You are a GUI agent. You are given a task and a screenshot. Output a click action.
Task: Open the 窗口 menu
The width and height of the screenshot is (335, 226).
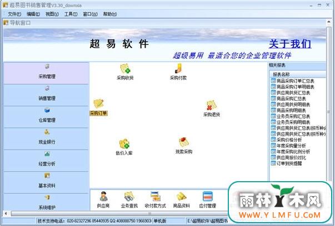click(x=90, y=14)
